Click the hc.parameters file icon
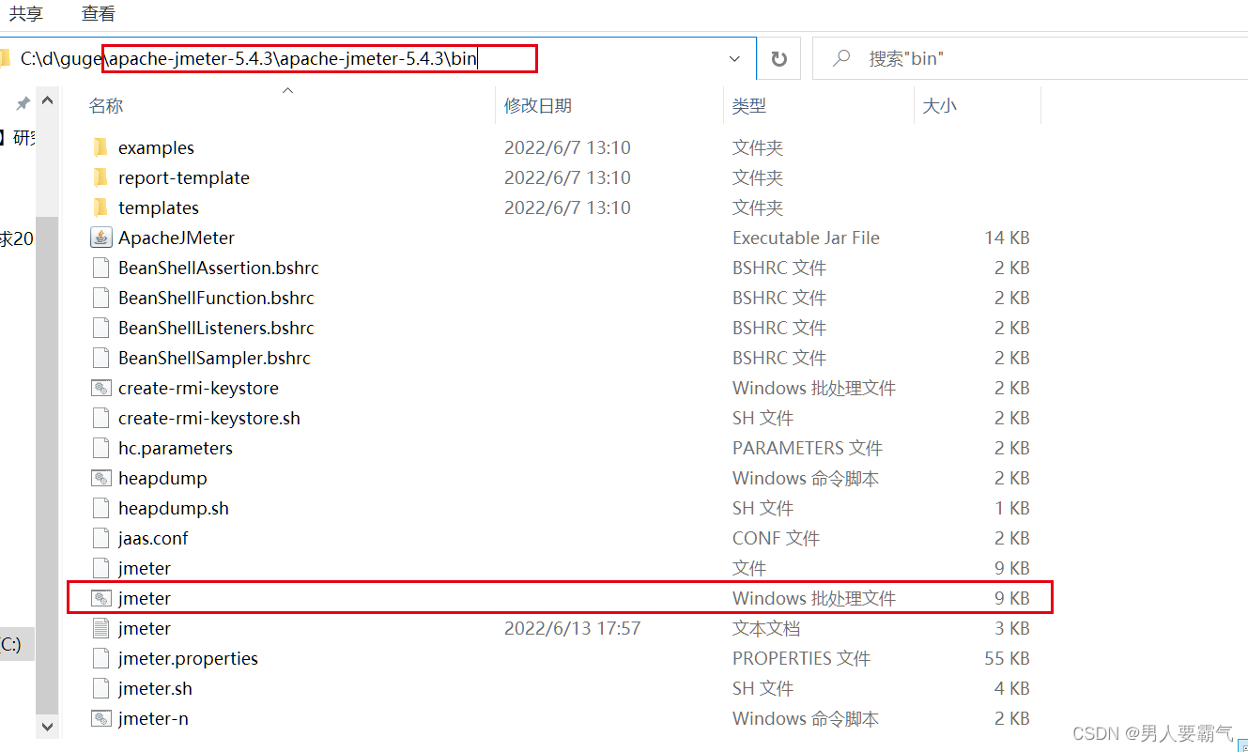The image size is (1248, 752). click(101, 448)
